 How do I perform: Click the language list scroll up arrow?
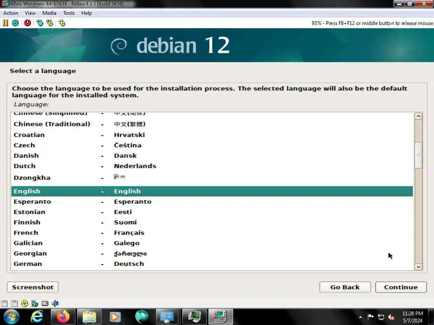pyautogui.click(x=418, y=116)
